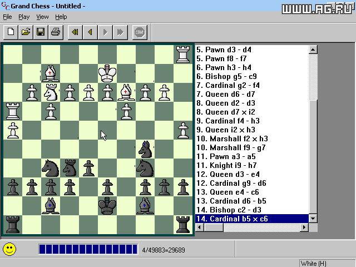
Task: Select move '14. Cardinal b5 x c6'
Action: [252, 219]
